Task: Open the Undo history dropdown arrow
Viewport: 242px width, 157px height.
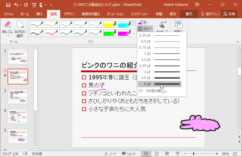Action: click(x=20, y=5)
